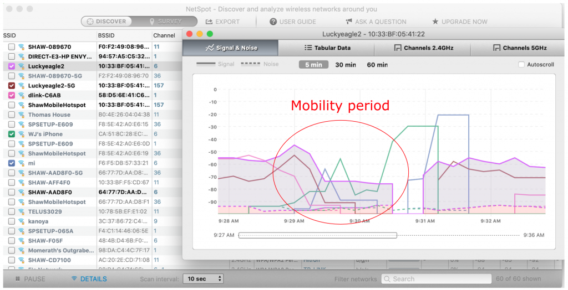This screenshot has width=568, height=290.
Task: Open the Scan interval 10 sec dropdown
Action: [203, 279]
